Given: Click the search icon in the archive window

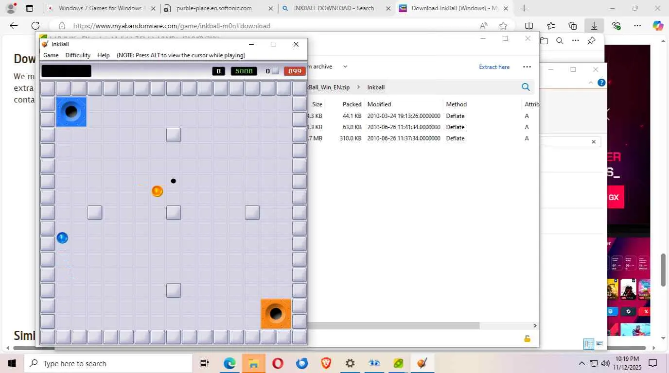Looking at the screenshot, I should (526, 87).
